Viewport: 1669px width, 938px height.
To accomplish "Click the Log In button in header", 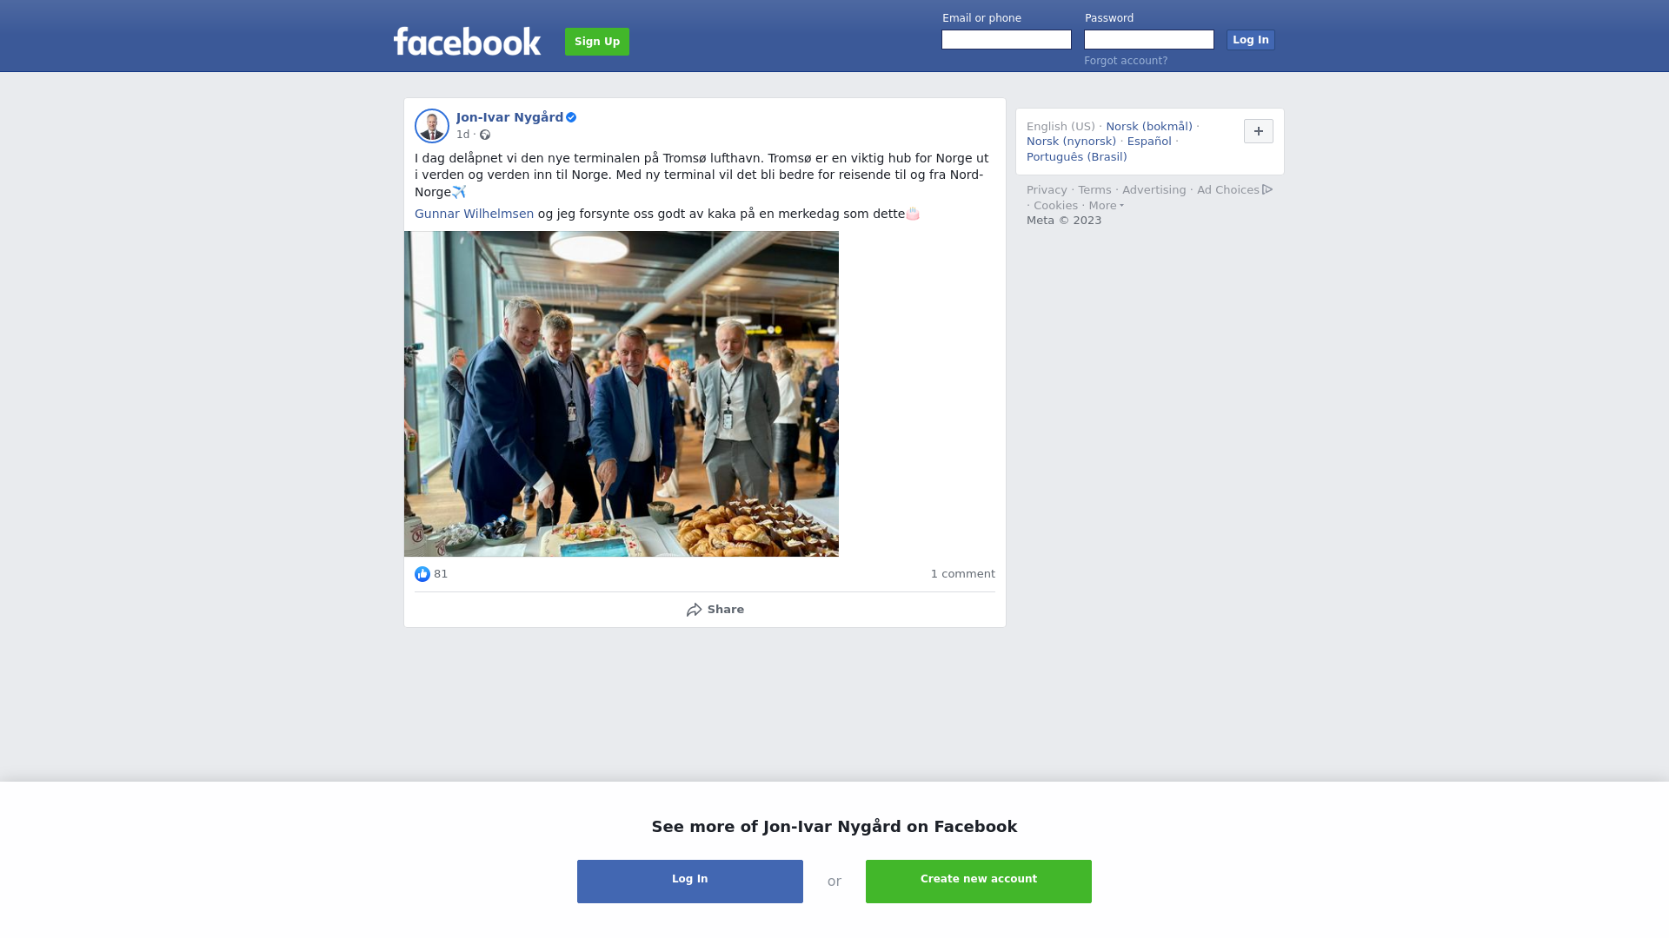I will pyautogui.click(x=1251, y=40).
